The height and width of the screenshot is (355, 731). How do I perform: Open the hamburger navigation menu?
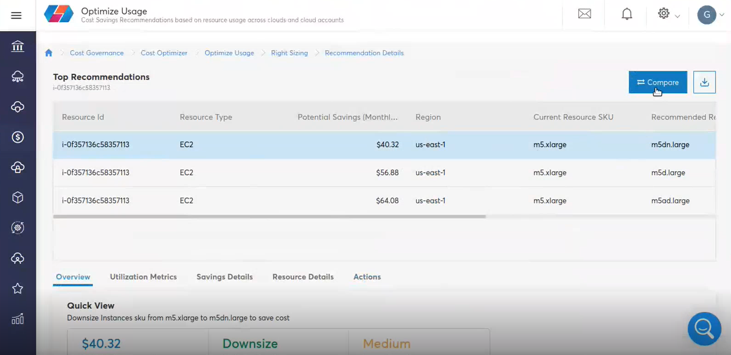click(x=16, y=16)
